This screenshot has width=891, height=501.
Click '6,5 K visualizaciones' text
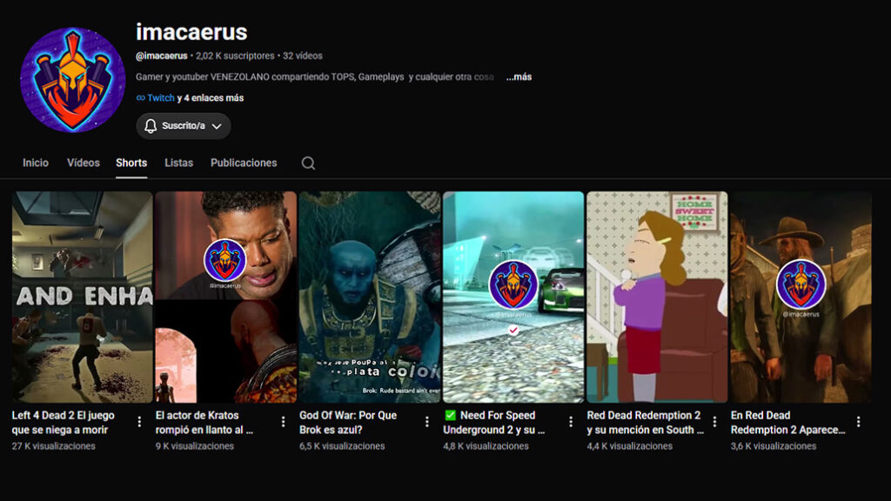pyautogui.click(x=342, y=446)
